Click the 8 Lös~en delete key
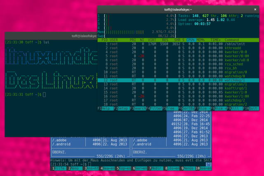The width and height of the screenshot is (264, 176). (x=172, y=168)
